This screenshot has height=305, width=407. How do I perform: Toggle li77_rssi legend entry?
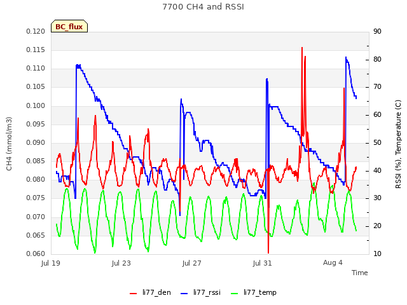(200, 292)
